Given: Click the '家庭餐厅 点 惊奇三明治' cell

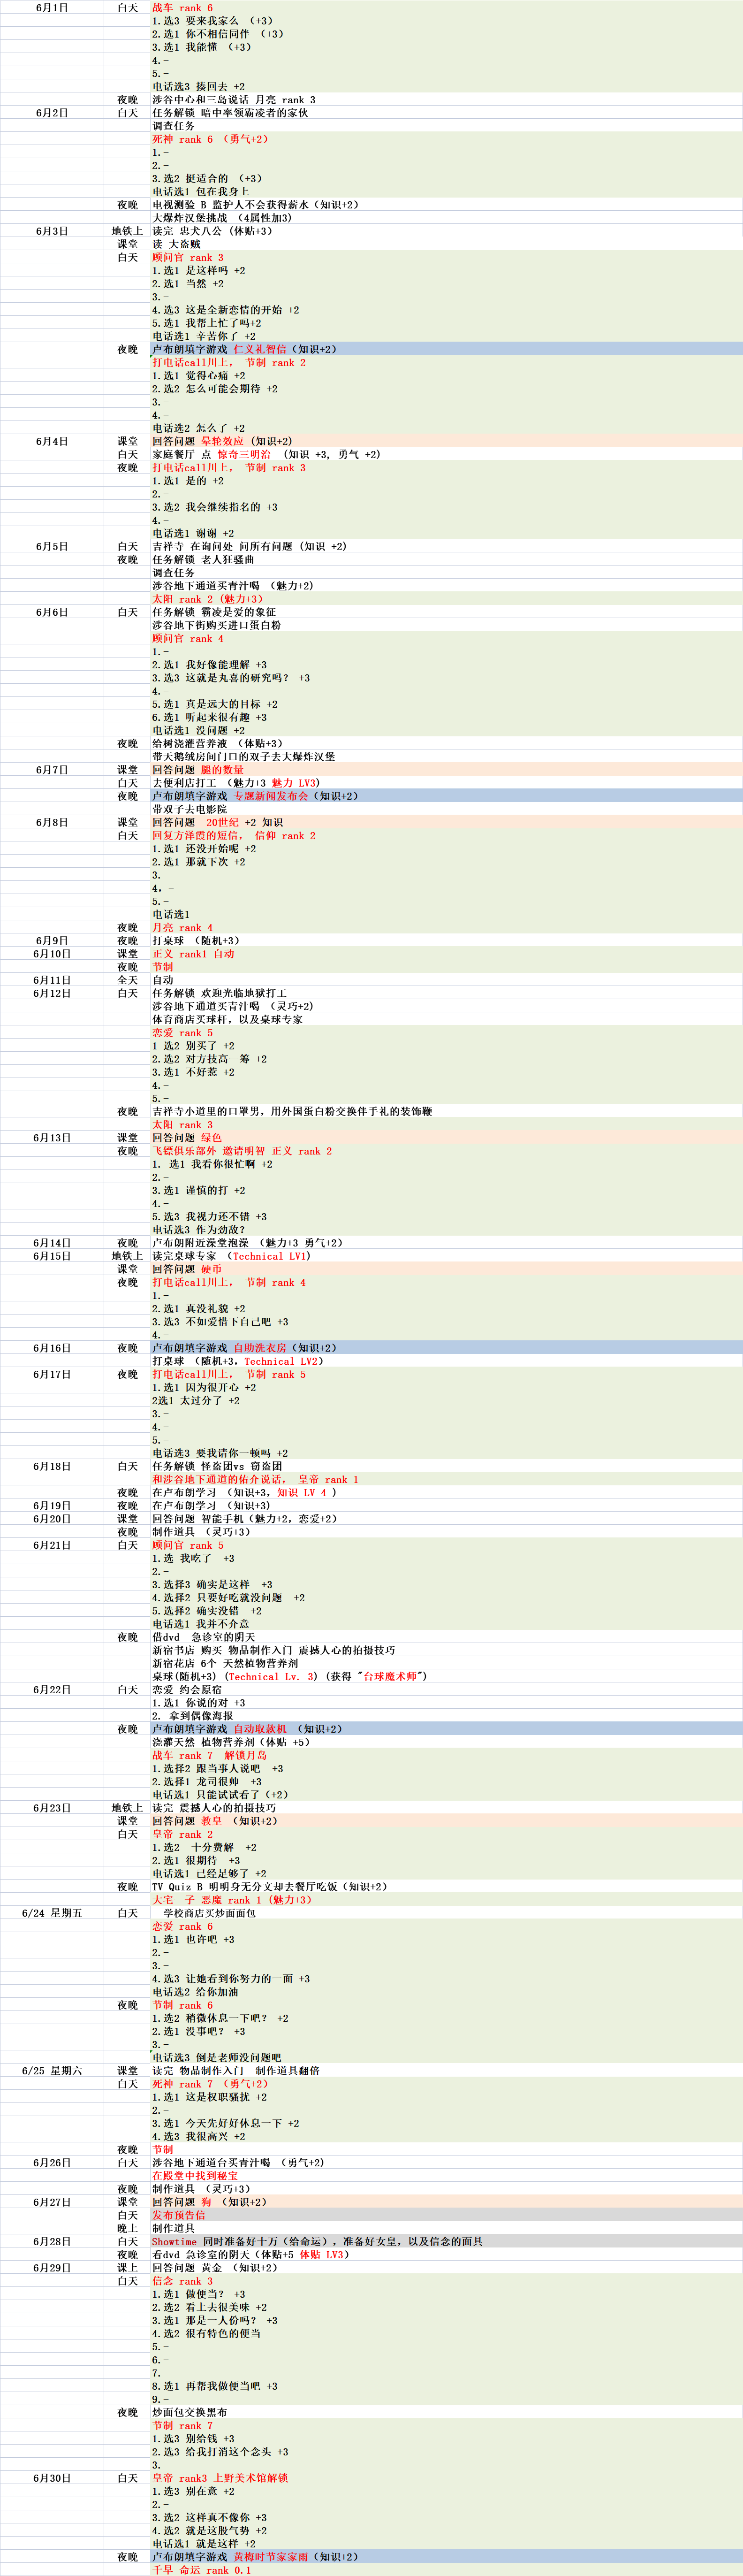Looking at the screenshot, I should 446,454.
